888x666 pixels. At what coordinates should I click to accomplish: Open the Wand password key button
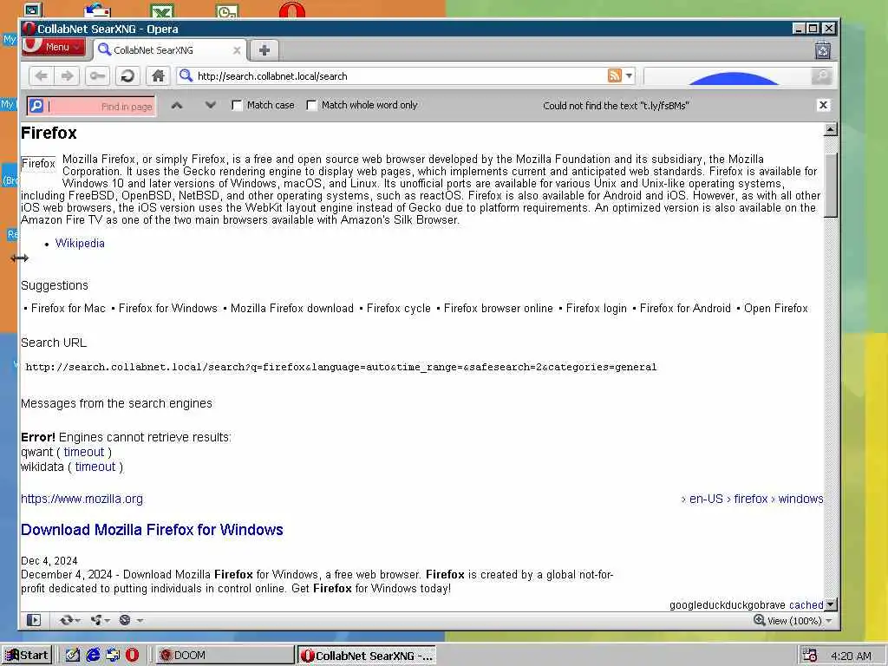(x=97, y=76)
